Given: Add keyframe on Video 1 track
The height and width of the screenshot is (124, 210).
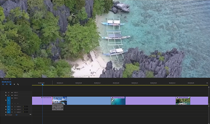Looking at the screenshot, I should click(x=15, y=104).
